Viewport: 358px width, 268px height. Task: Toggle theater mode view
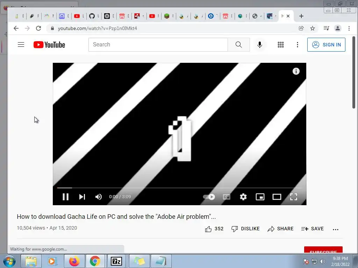tap(277, 197)
